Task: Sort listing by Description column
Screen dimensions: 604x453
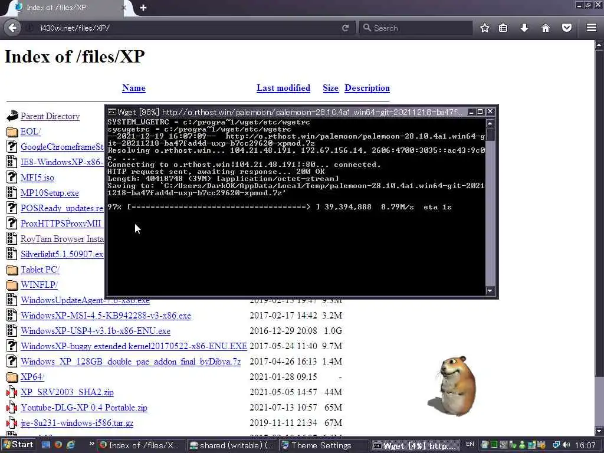Action: (367, 88)
